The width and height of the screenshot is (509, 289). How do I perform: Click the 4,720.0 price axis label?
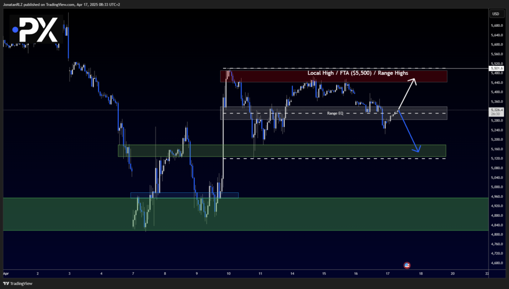coord(497,253)
